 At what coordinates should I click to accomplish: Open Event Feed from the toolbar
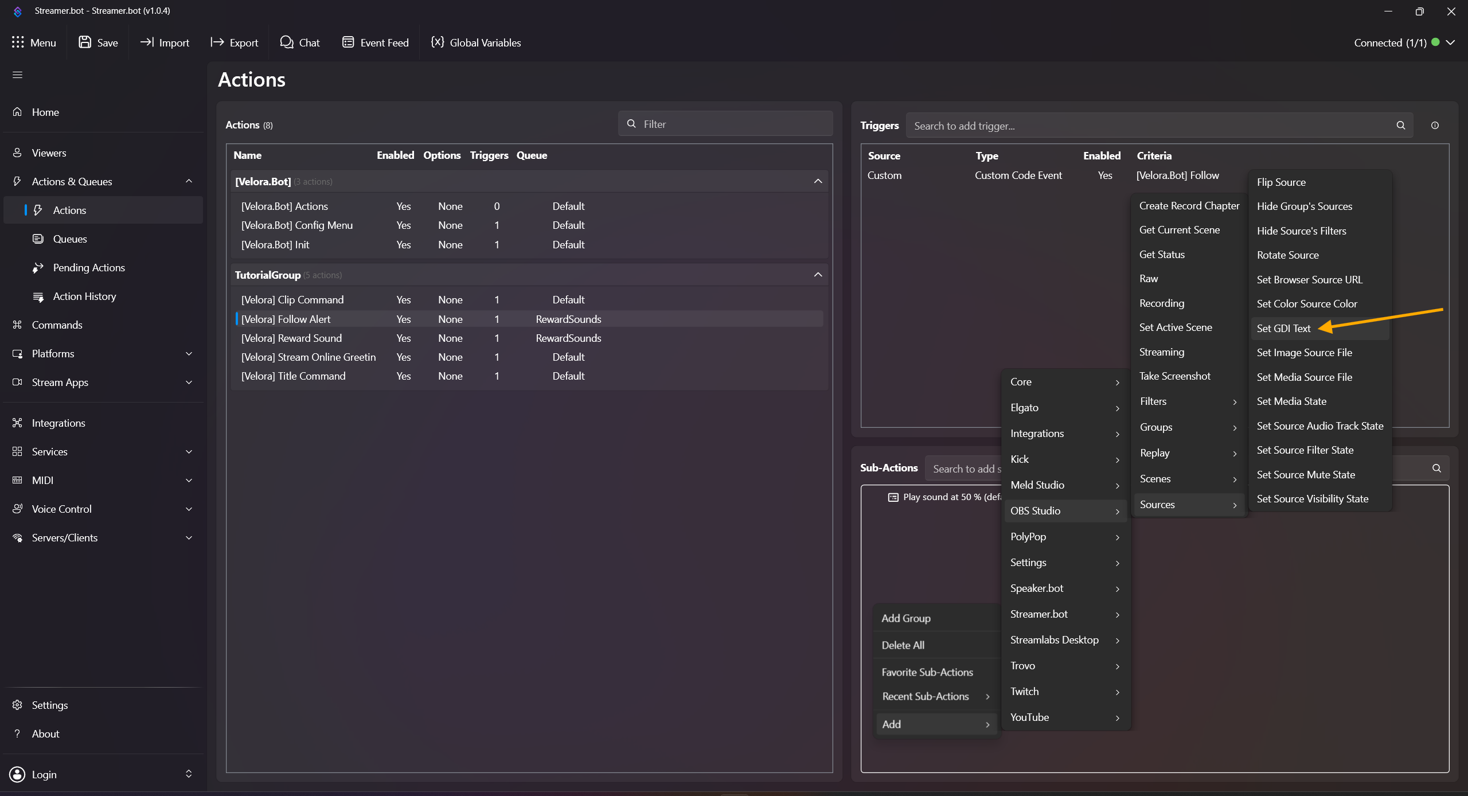pos(375,42)
